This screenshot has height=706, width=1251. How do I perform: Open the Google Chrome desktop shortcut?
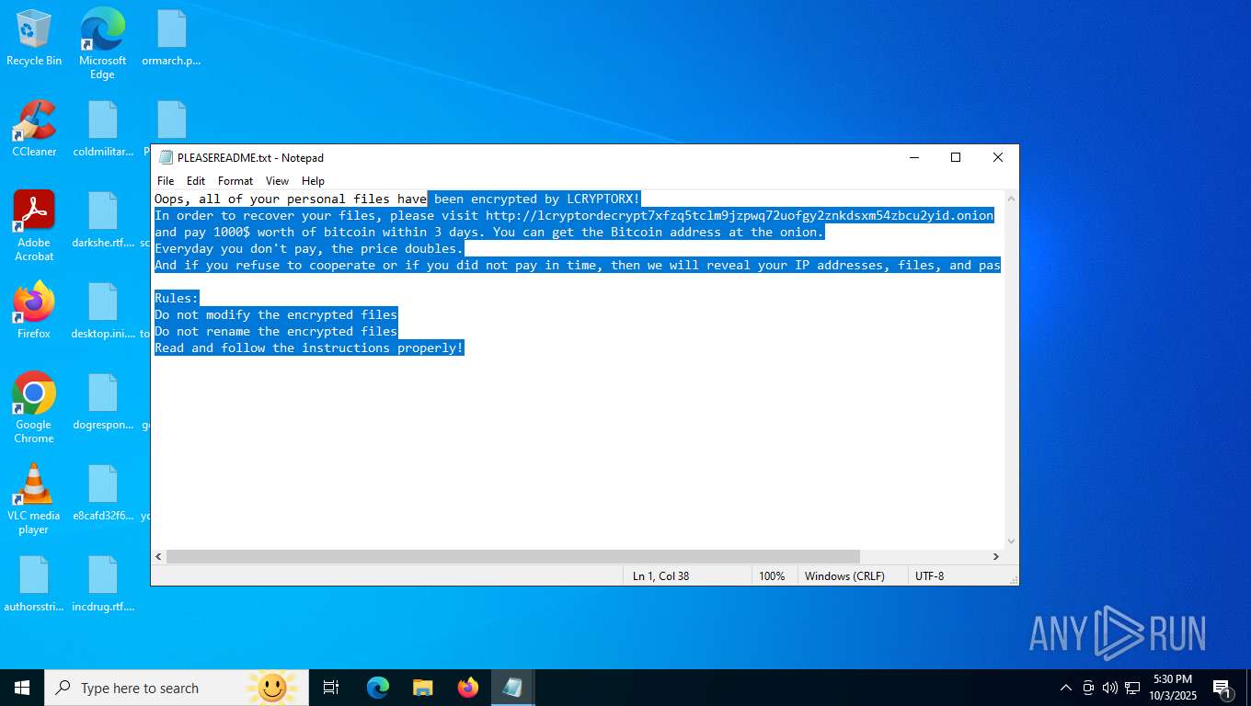click(34, 408)
